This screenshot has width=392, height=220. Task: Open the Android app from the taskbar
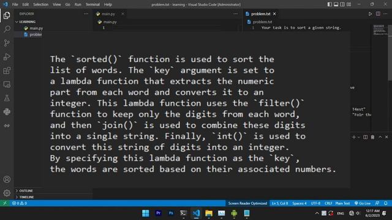(234, 213)
